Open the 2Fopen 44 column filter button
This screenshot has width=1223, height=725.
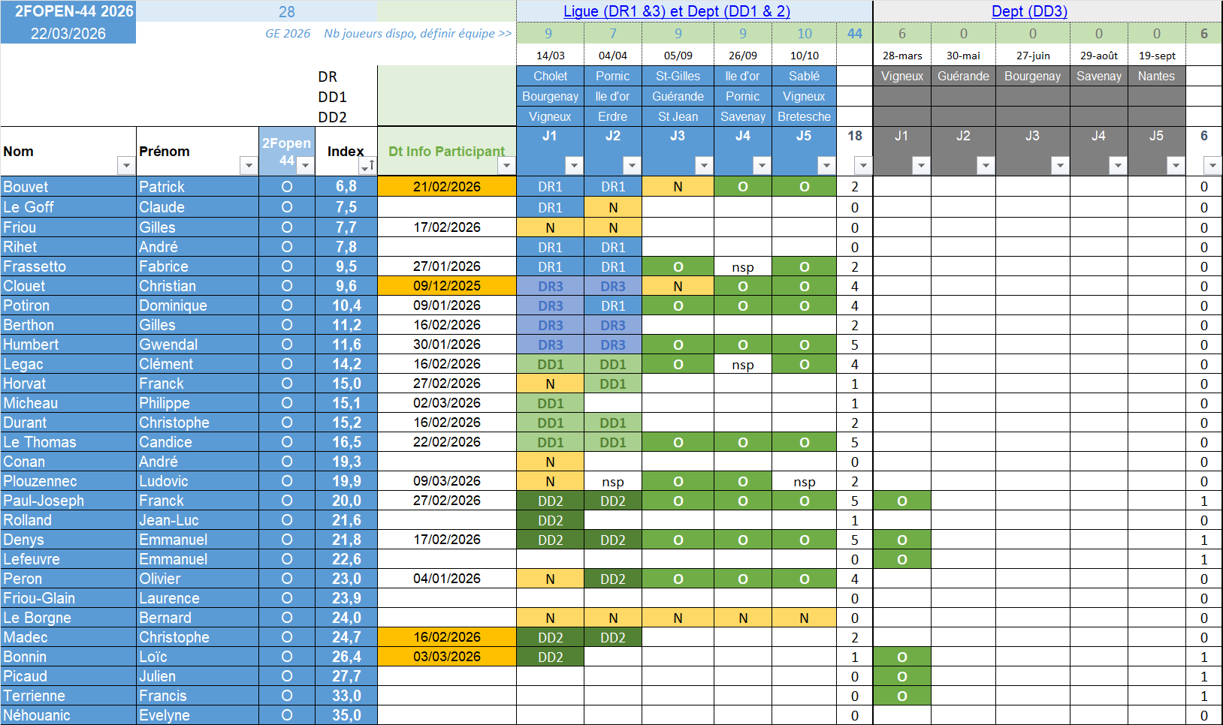(304, 166)
